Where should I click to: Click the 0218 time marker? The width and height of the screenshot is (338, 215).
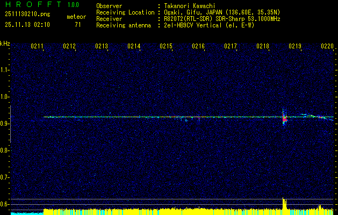tap(263, 46)
